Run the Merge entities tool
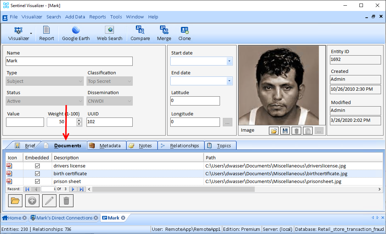The width and height of the screenshot is (386, 234). point(164,33)
